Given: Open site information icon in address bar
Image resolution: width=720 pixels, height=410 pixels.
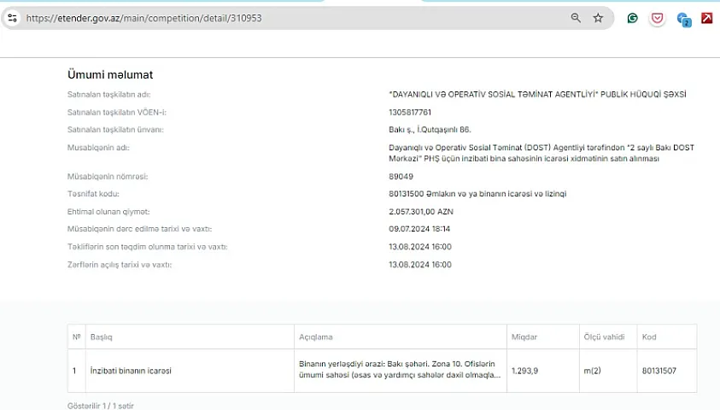Looking at the screenshot, I should point(13,18).
